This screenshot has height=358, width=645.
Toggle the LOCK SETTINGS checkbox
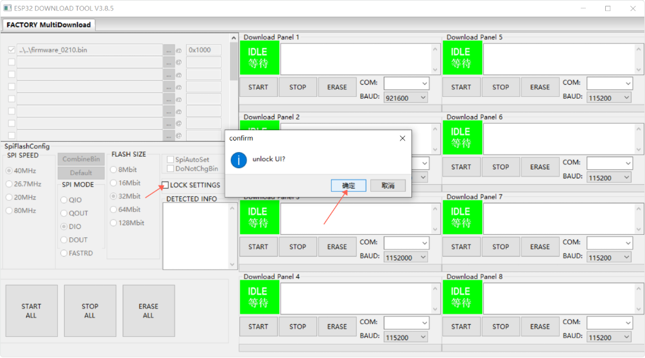[165, 185]
